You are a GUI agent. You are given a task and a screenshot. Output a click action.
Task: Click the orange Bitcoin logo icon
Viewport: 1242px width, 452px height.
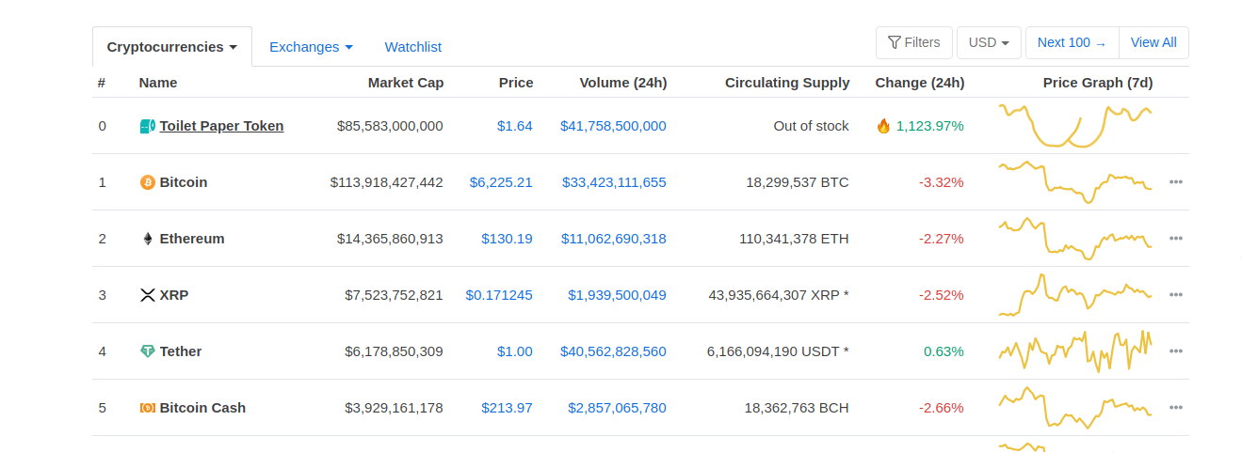tap(148, 182)
